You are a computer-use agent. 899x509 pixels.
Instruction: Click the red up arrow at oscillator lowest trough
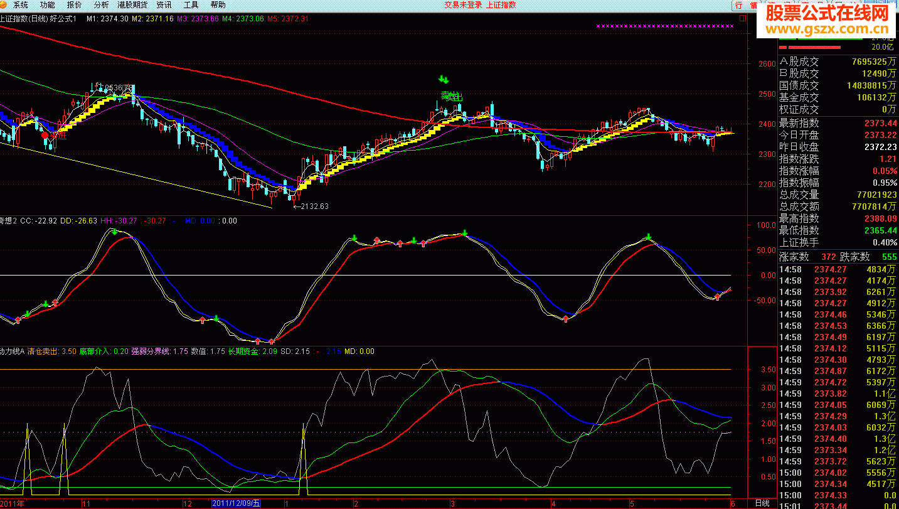pyautogui.click(x=271, y=341)
